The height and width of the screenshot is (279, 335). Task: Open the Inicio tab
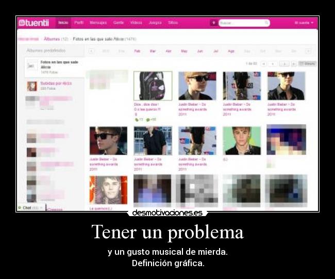[x=63, y=23]
